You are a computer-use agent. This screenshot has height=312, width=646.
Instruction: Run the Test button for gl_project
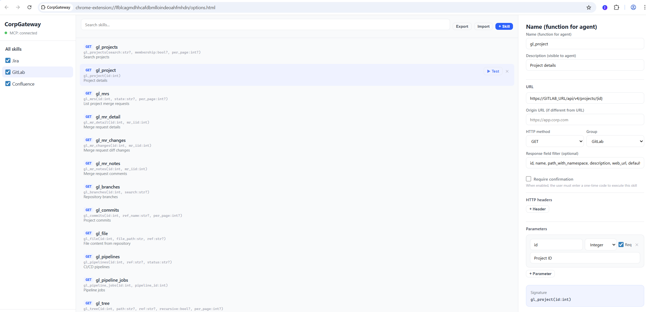click(493, 71)
